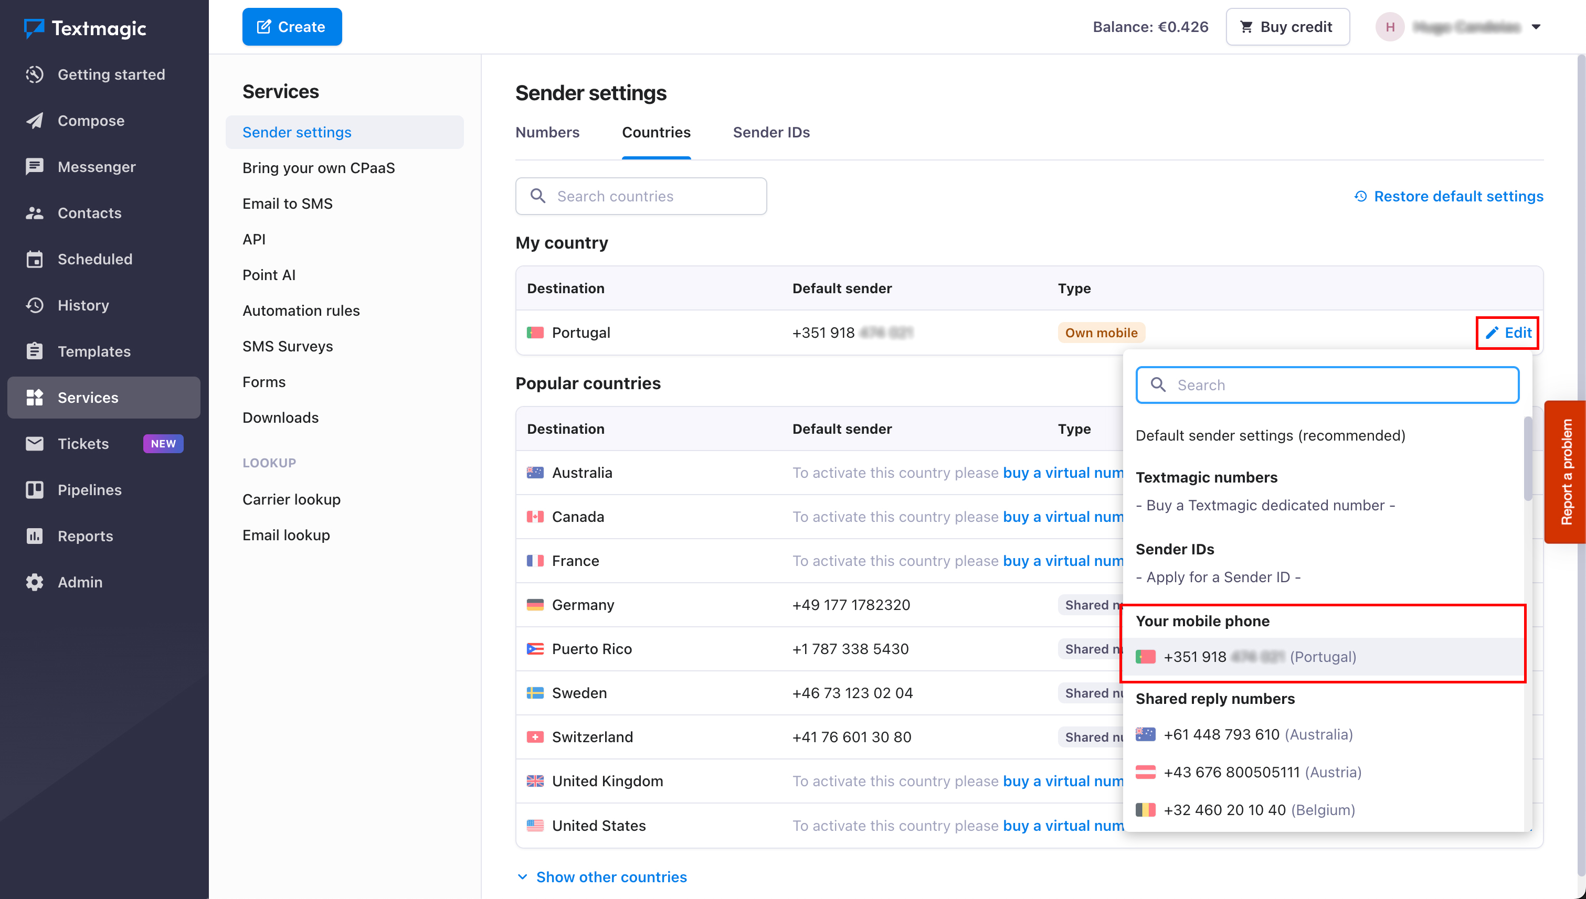Select Apply for a Sender ID
1586x899 pixels.
(1218, 577)
